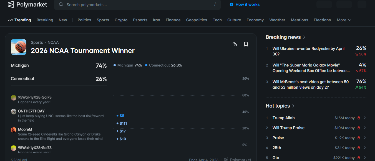375x161 pixels.
Task: Click the Polymarket logo icon
Action: (x=11, y=4)
